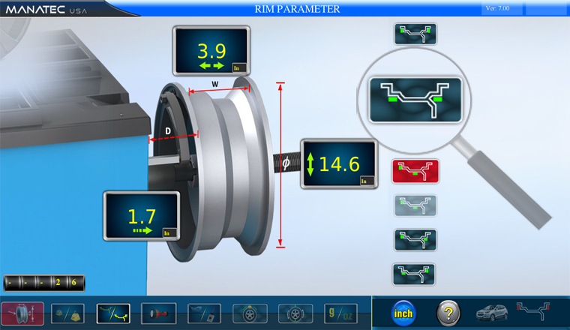This screenshot has height=330, width=570.
Task: Activate the flashlight laser pointer icon
Action: 159,313
